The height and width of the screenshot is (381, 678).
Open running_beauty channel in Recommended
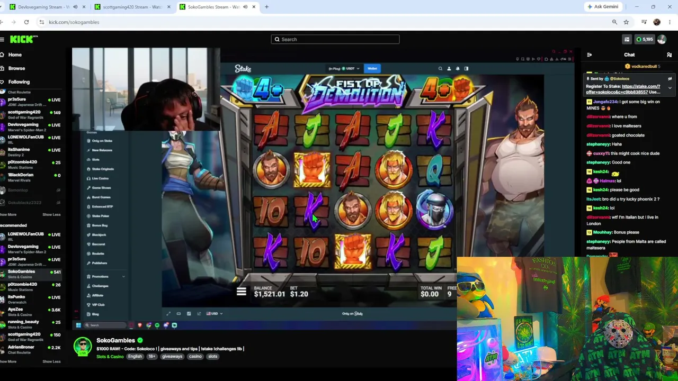pos(30,324)
